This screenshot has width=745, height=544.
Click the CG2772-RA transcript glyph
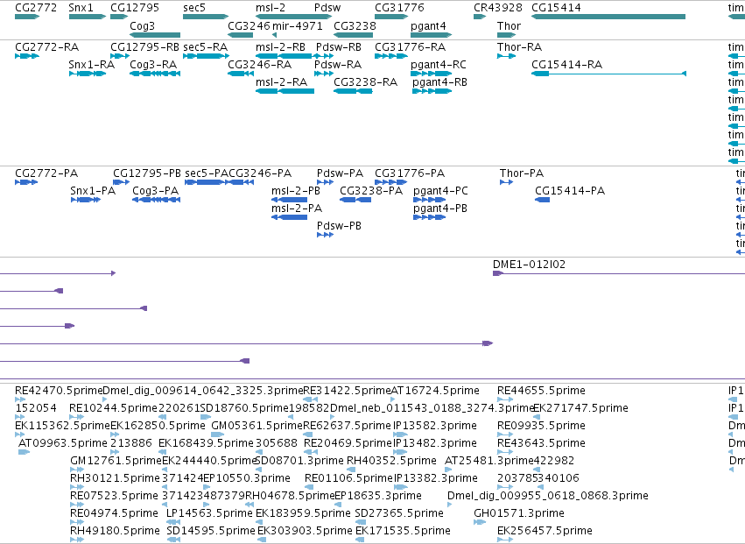coord(27,56)
